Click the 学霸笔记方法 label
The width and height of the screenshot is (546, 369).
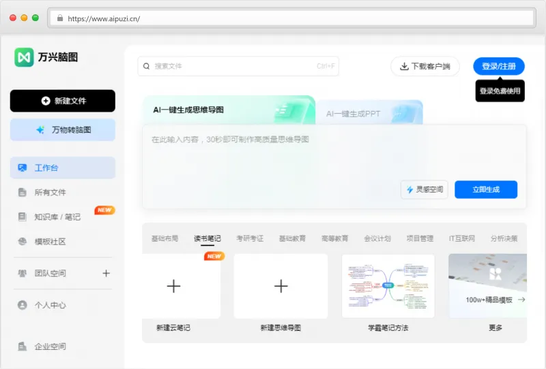click(388, 327)
